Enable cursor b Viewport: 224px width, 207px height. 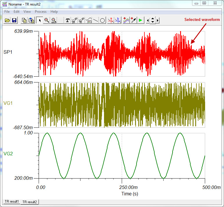(x=118, y=20)
